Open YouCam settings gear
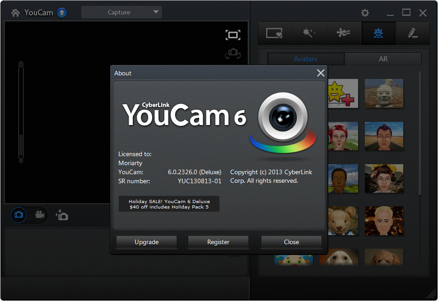The width and height of the screenshot is (438, 301). point(365,13)
